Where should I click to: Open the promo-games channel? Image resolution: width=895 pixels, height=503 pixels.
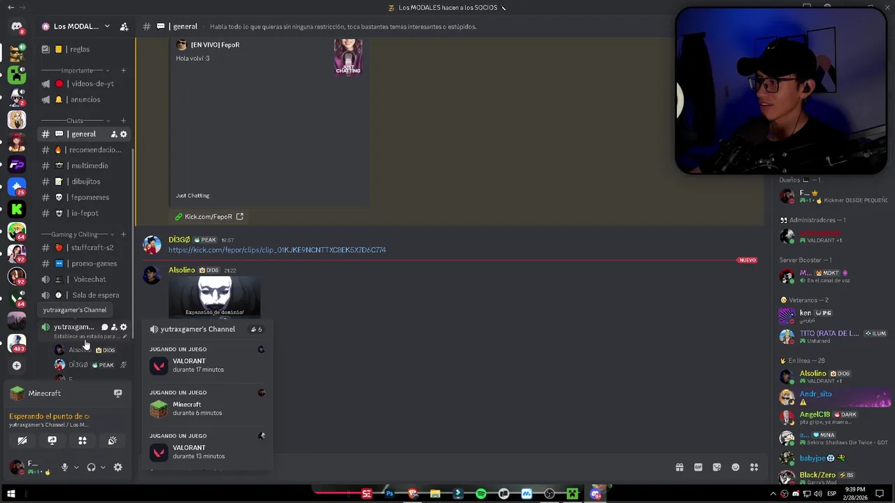pos(84,263)
